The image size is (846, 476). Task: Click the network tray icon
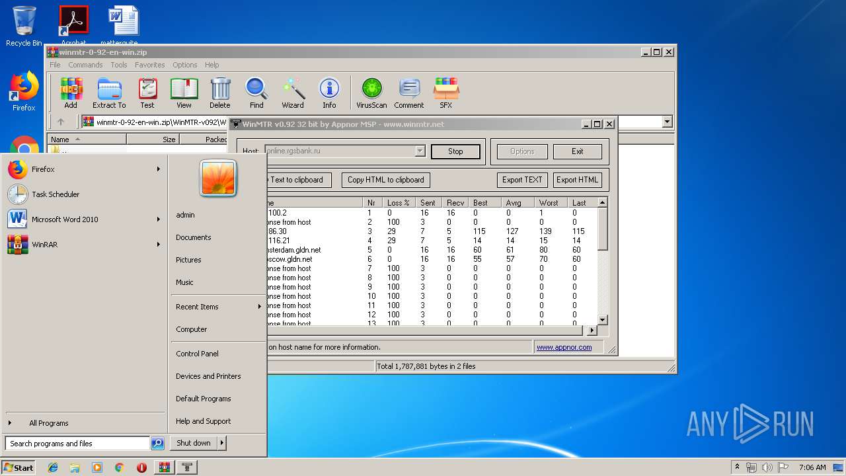tap(751, 467)
